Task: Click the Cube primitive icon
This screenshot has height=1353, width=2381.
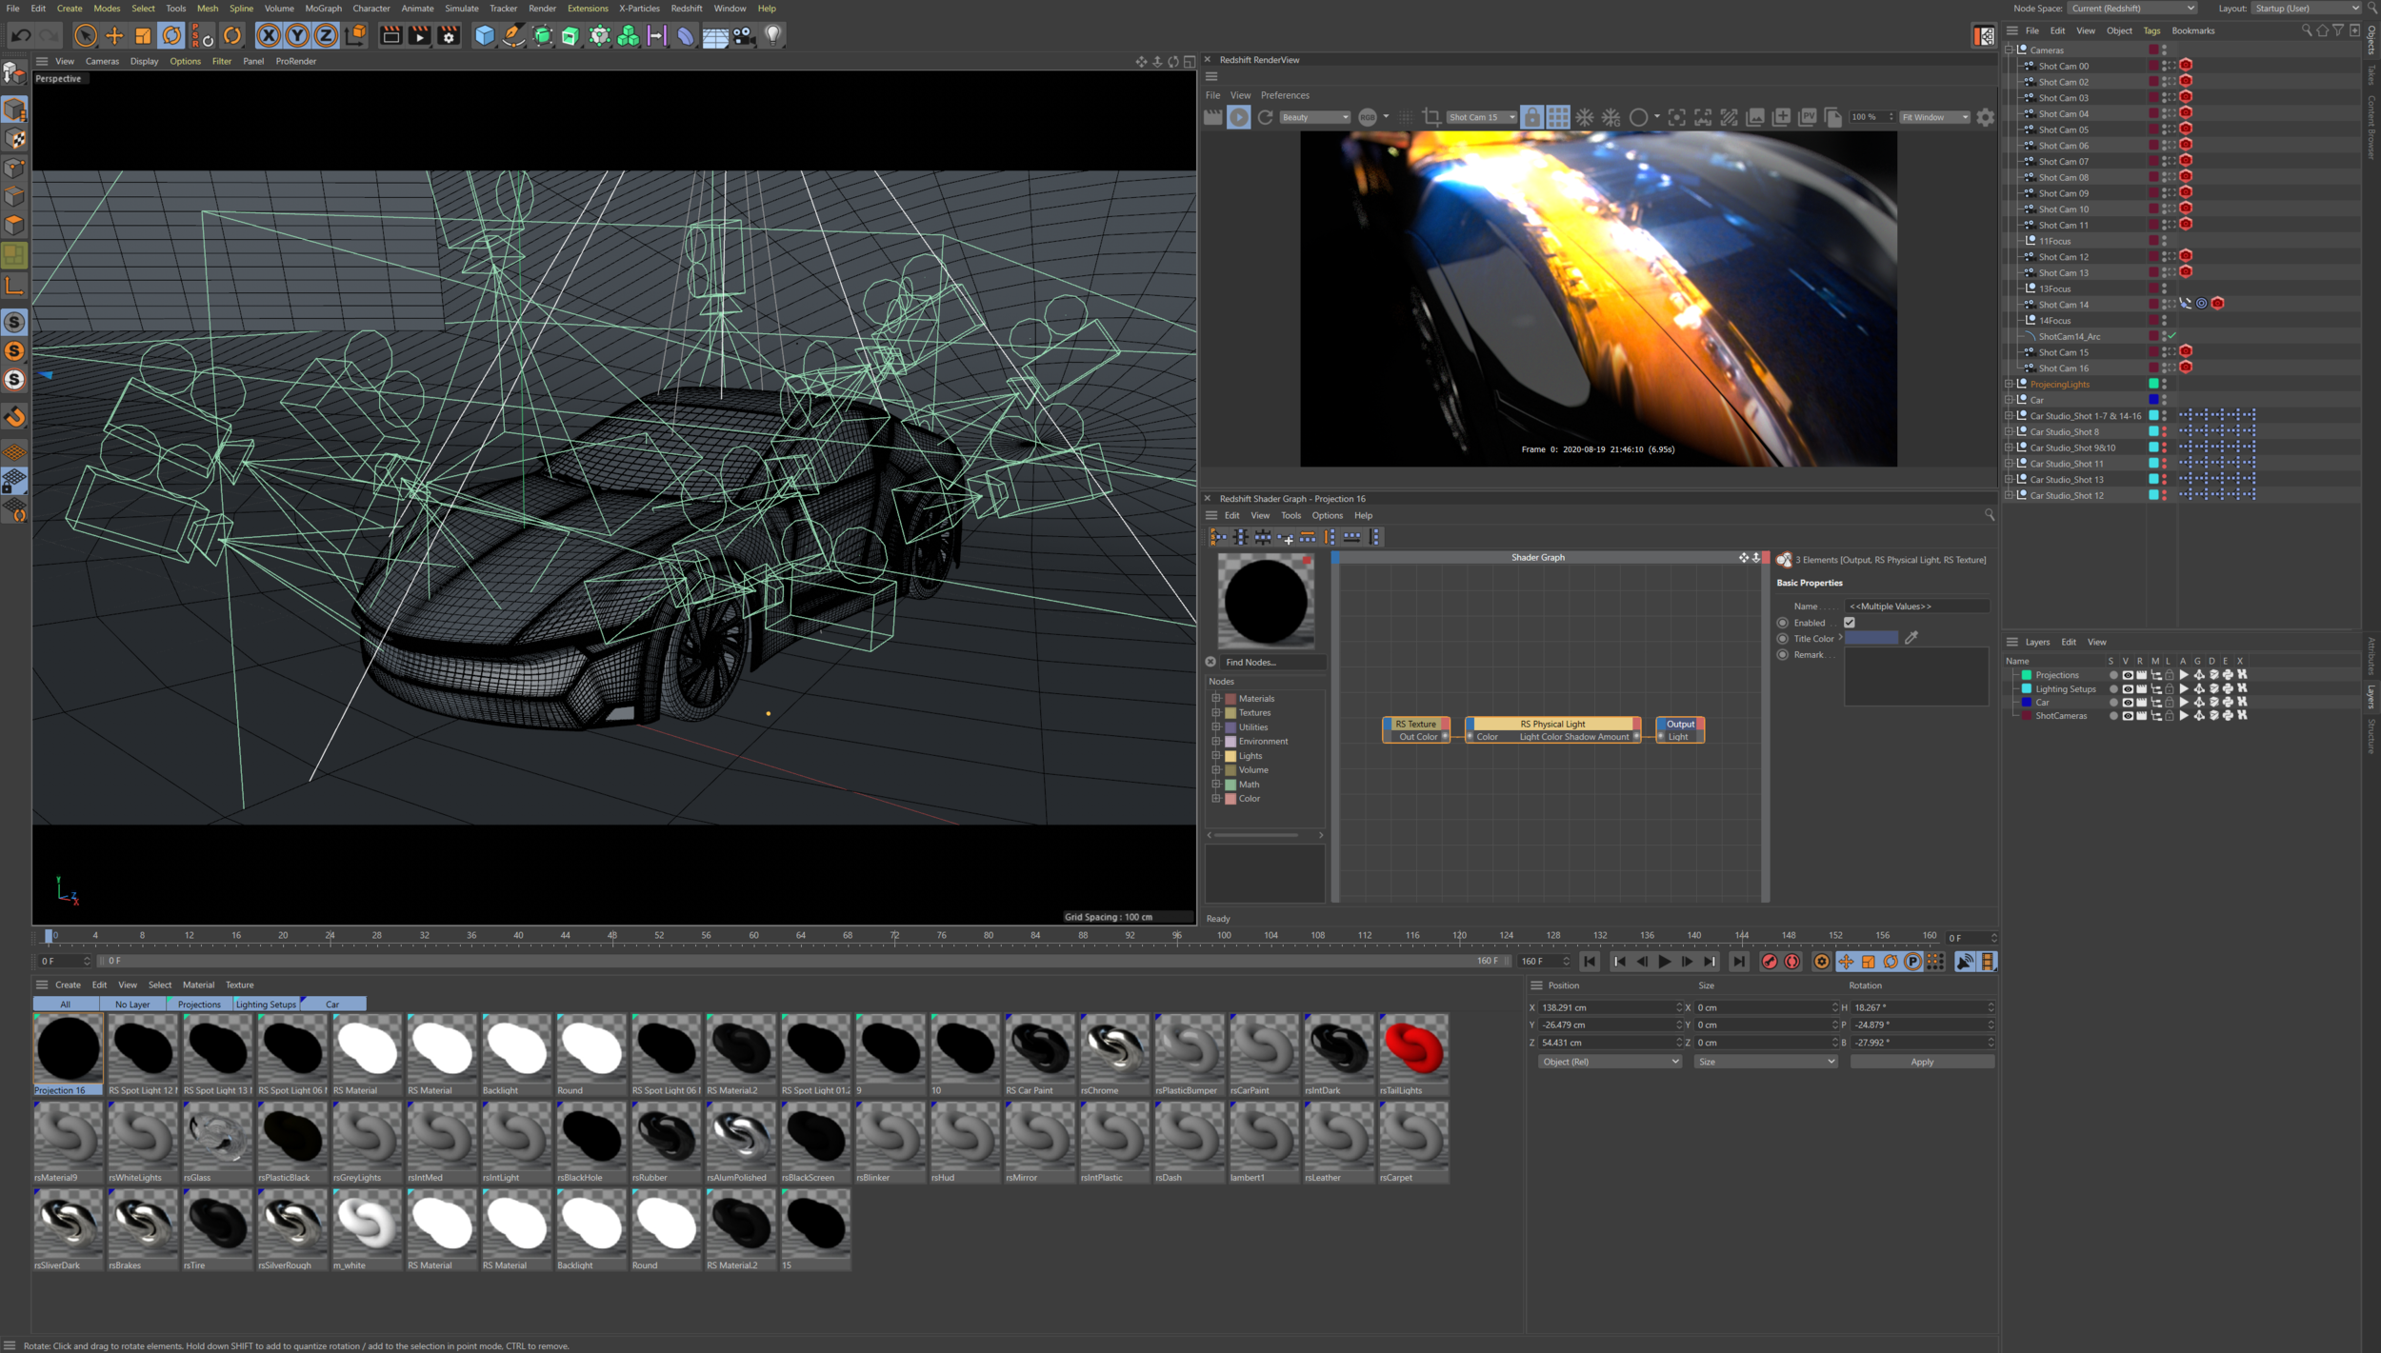Action: point(485,36)
